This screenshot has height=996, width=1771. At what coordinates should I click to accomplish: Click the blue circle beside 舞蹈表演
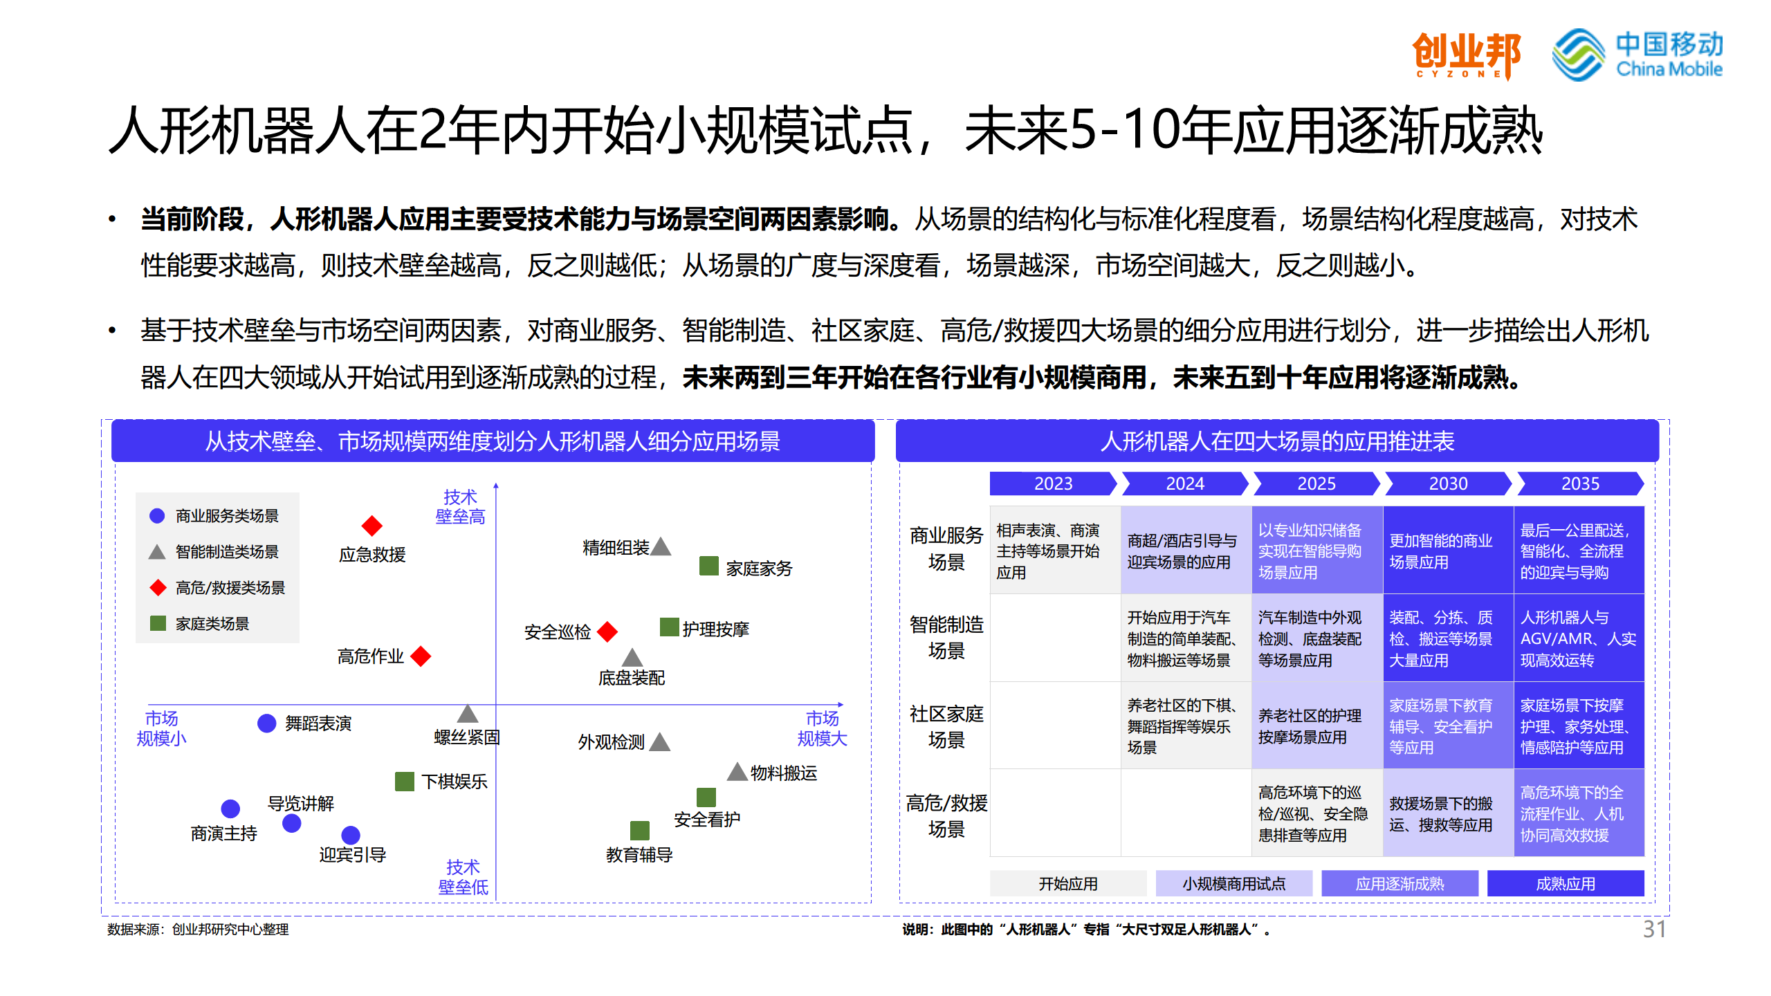[267, 723]
